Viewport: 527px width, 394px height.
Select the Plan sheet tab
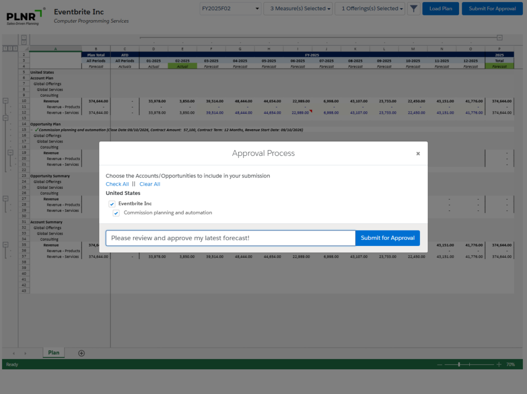point(54,353)
